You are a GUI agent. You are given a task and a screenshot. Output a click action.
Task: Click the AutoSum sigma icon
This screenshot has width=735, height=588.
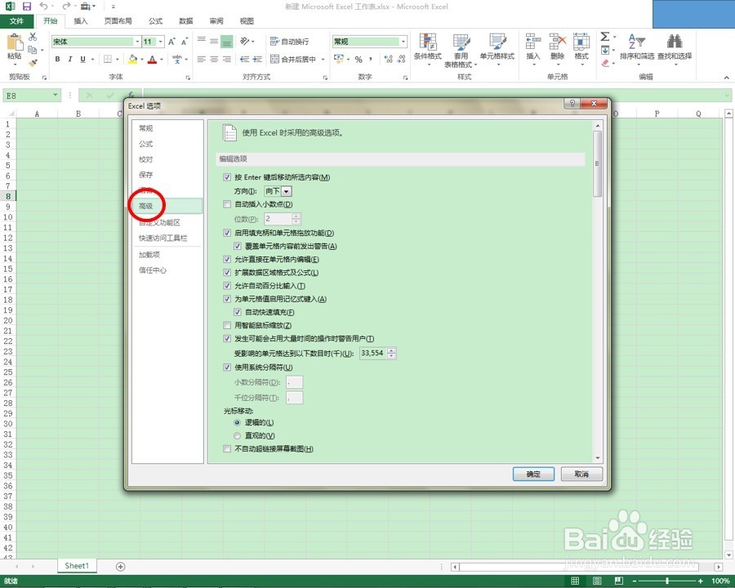[605, 37]
